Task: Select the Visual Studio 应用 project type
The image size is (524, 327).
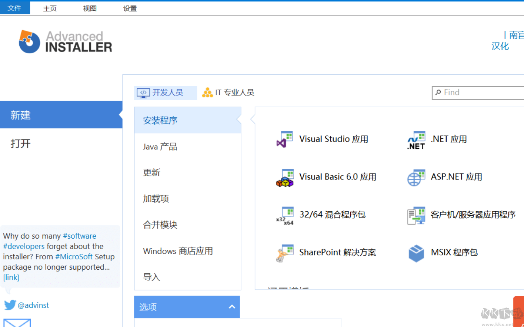Action: [x=333, y=139]
